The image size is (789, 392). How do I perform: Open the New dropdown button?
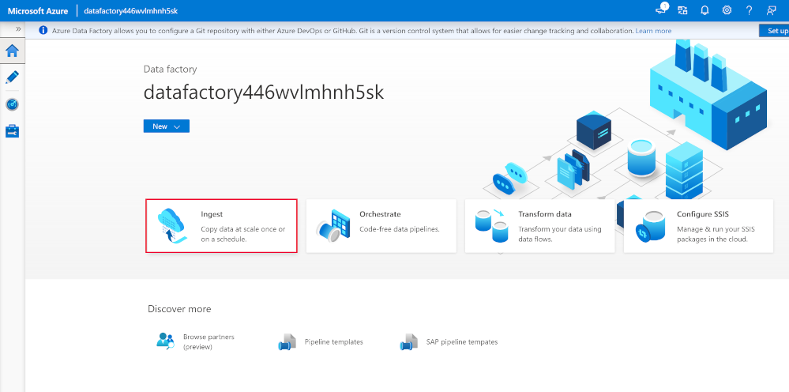click(167, 126)
